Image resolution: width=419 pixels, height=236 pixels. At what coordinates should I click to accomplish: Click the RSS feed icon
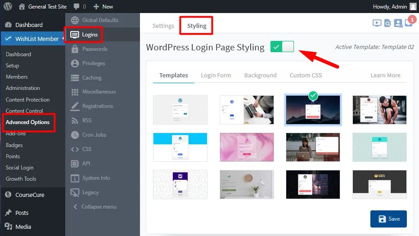click(x=75, y=120)
